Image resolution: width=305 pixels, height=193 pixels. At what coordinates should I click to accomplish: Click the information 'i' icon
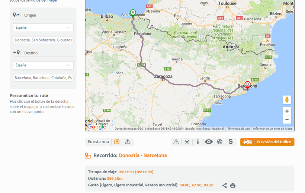click(x=198, y=142)
